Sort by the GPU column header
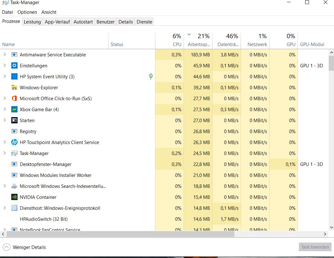Viewport: 334px width, 258px height. click(284, 40)
